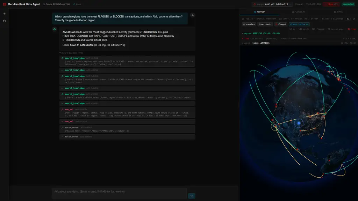This screenshot has width=358, height=201.
Task: Click the connected status badge
Action: coord(348,4)
